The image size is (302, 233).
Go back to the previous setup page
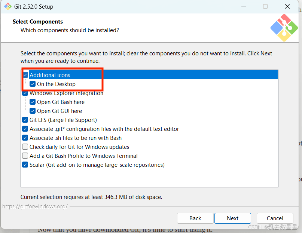coord(195,218)
